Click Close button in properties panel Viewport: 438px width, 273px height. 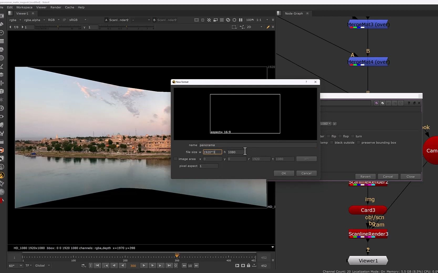click(x=410, y=177)
